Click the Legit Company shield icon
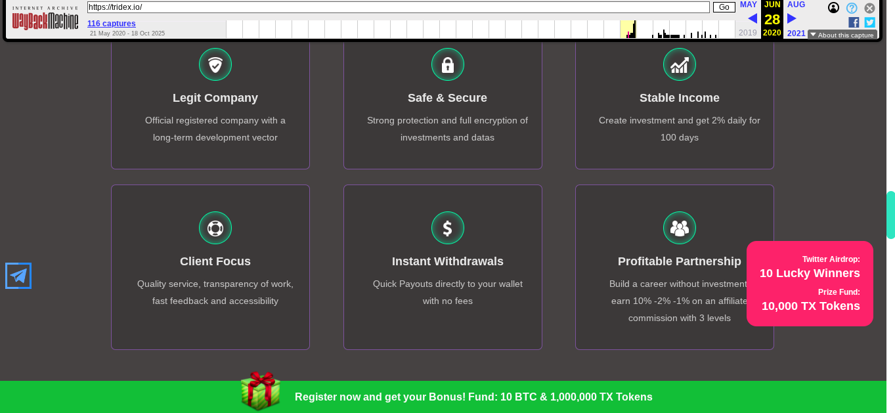This screenshot has height=413, width=895. 215,64
